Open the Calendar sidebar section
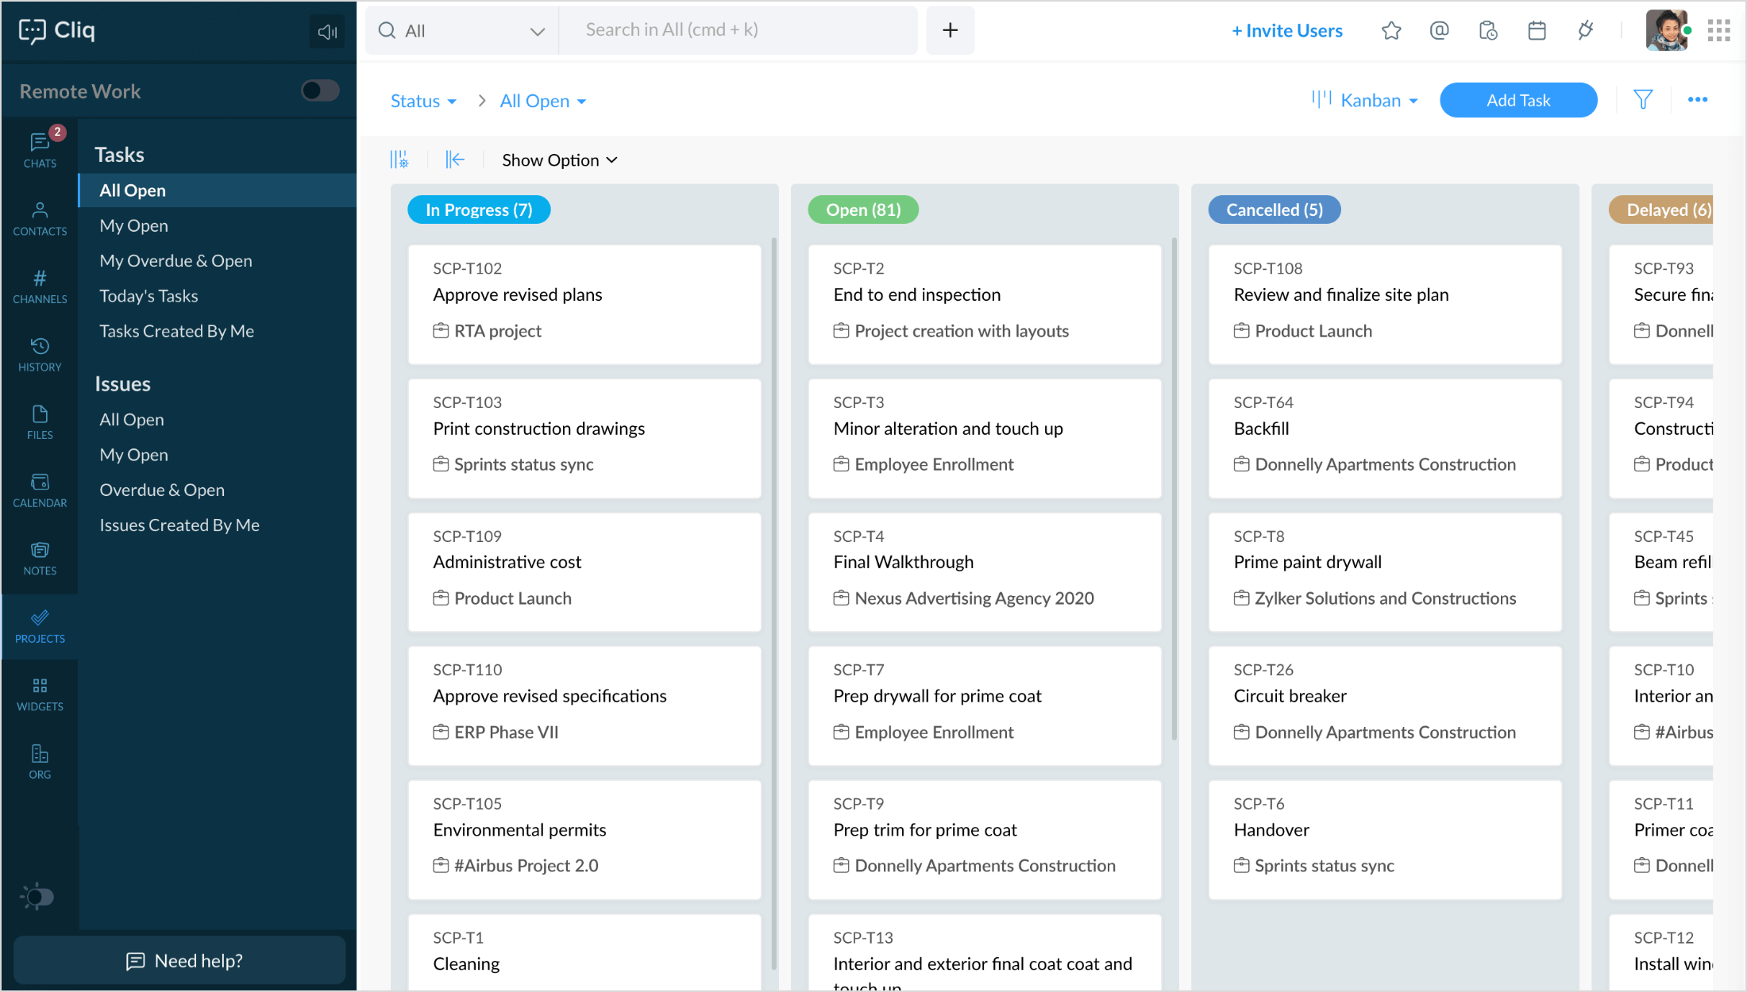1747x992 pixels. click(x=40, y=490)
